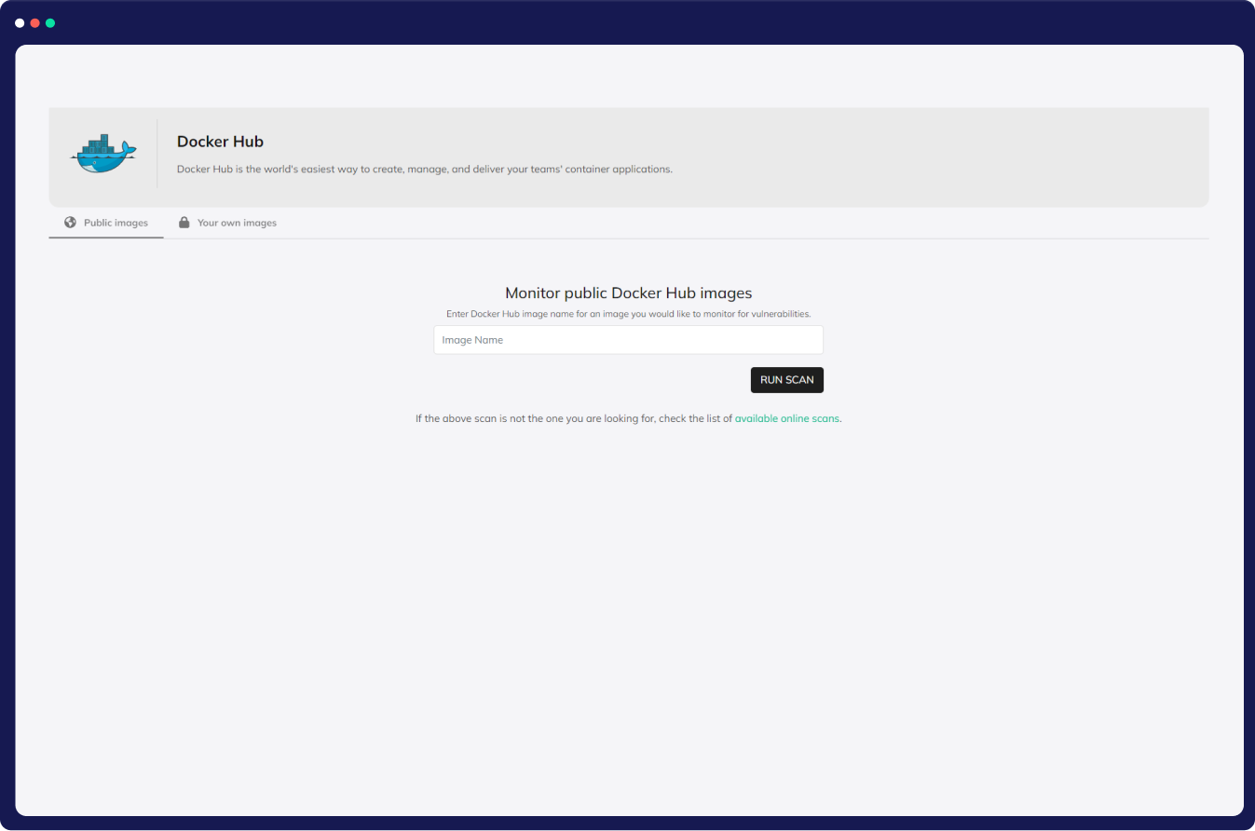Click the 'If the above scan' sentence
The height and width of the screenshot is (831, 1255).
pyautogui.click(x=573, y=419)
